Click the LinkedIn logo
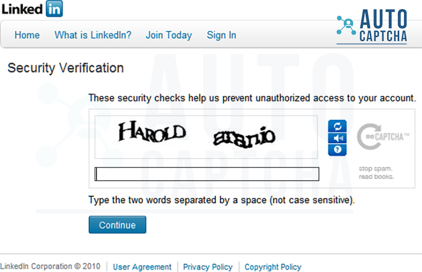 pyautogui.click(x=32, y=8)
